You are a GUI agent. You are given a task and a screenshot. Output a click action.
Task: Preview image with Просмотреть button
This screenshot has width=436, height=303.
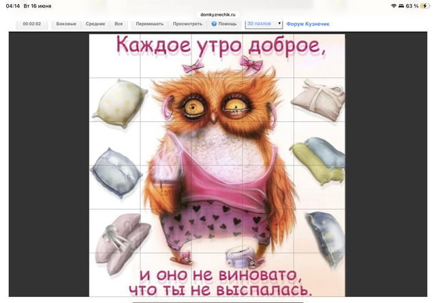click(x=187, y=25)
